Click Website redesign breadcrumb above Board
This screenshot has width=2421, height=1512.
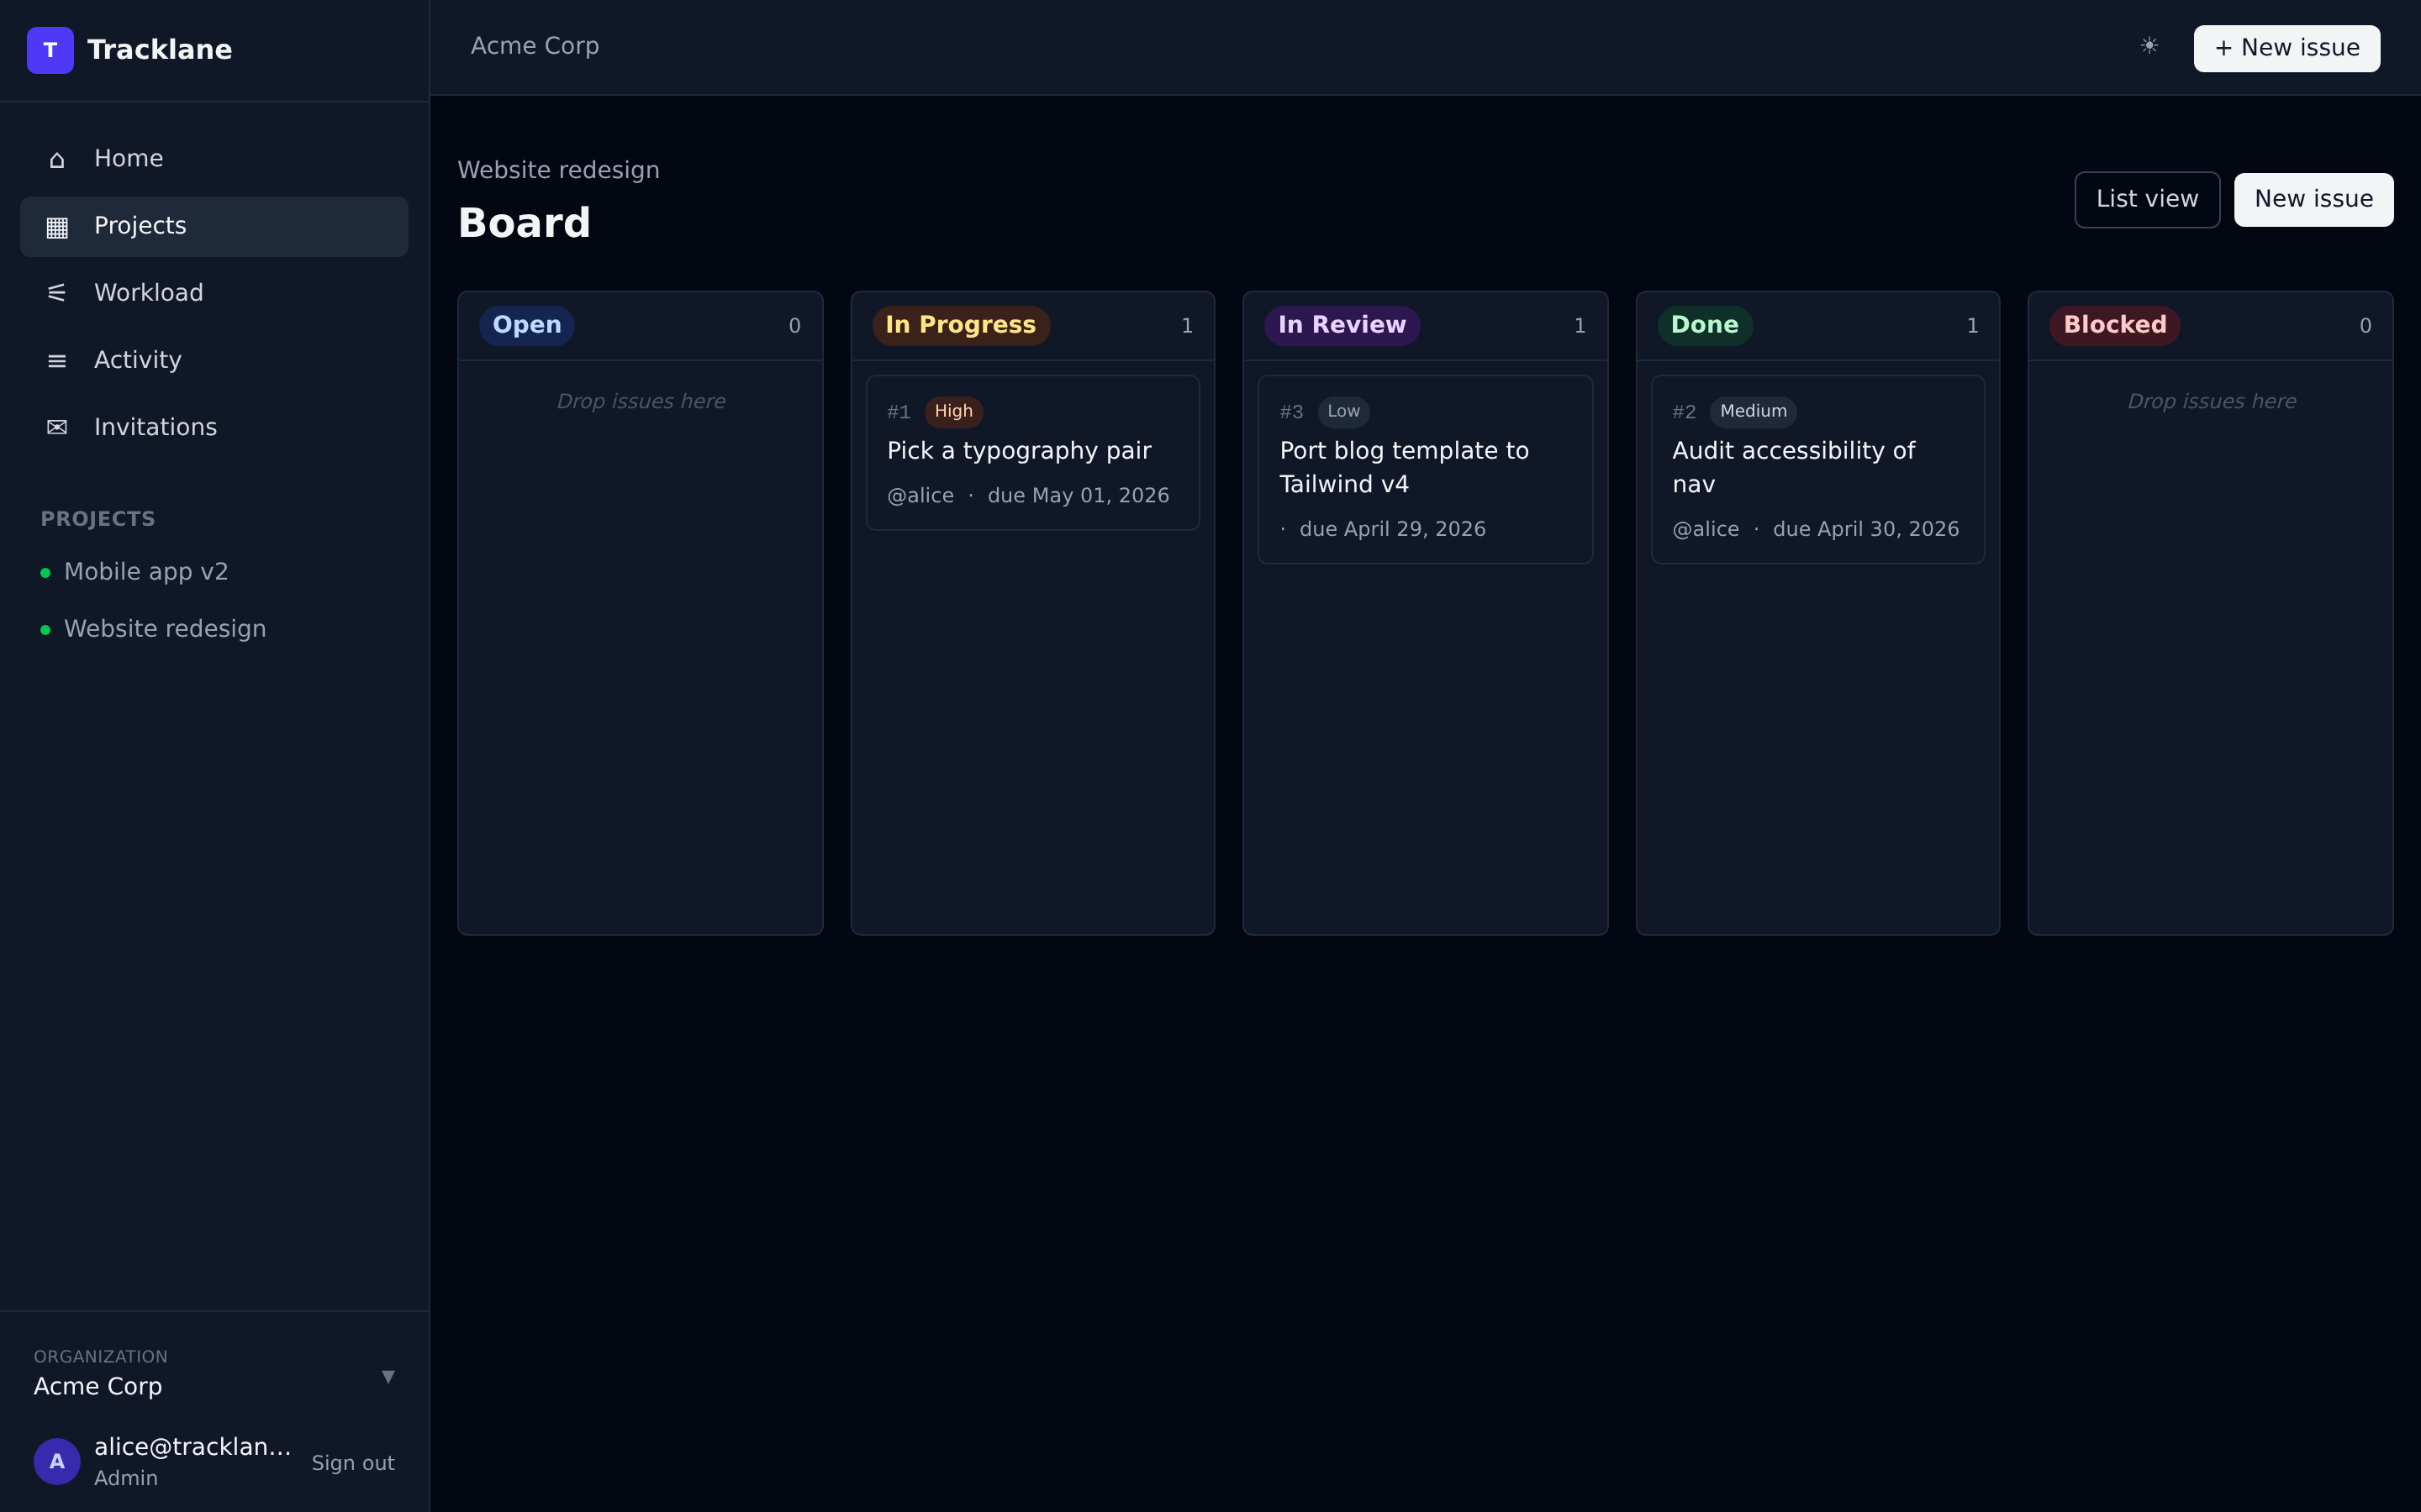(558, 170)
